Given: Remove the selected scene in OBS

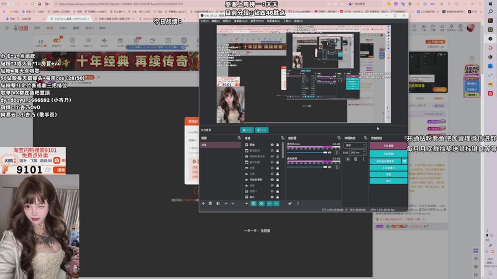Looking at the screenshot, I should [x=210, y=203].
